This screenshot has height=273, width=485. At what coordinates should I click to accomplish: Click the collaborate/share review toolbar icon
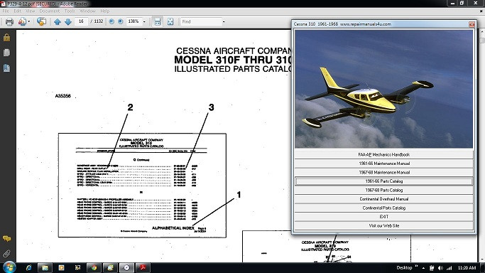tap(41, 21)
